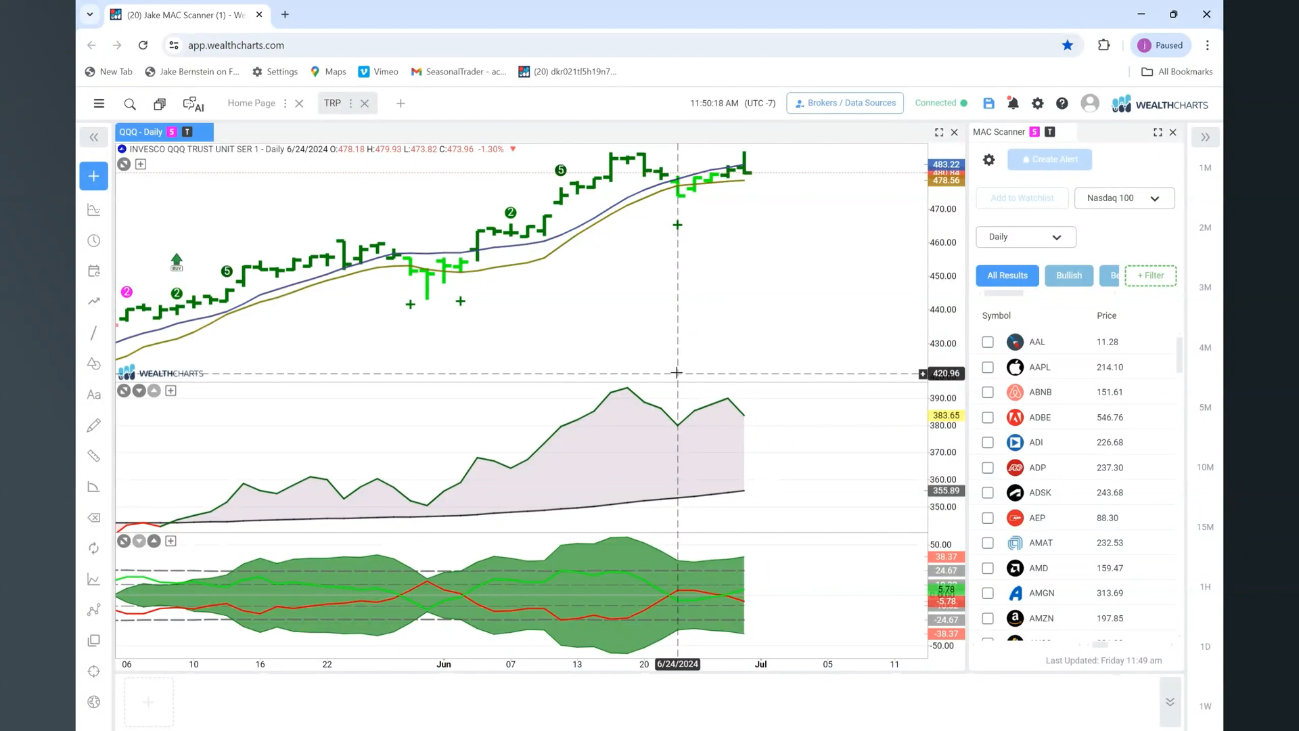Check the ABNB symbol checkbox
Viewport: 1299px width, 731px height.
(988, 393)
